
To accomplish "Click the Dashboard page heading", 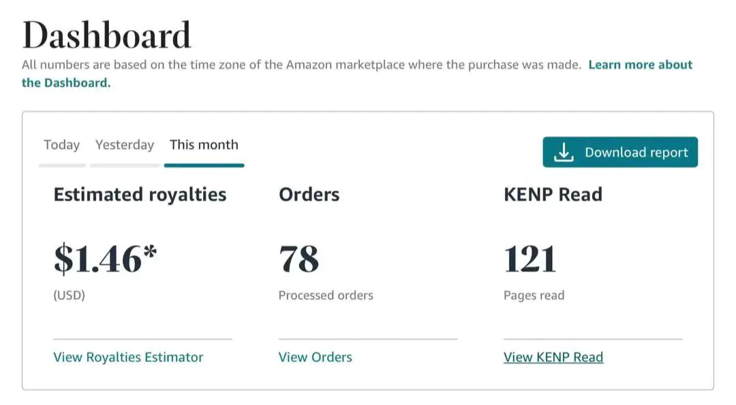I will [106, 35].
